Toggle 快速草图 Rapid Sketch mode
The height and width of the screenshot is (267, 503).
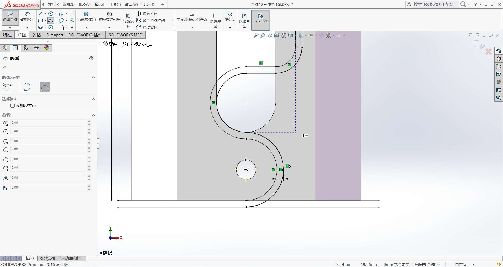coord(244,18)
